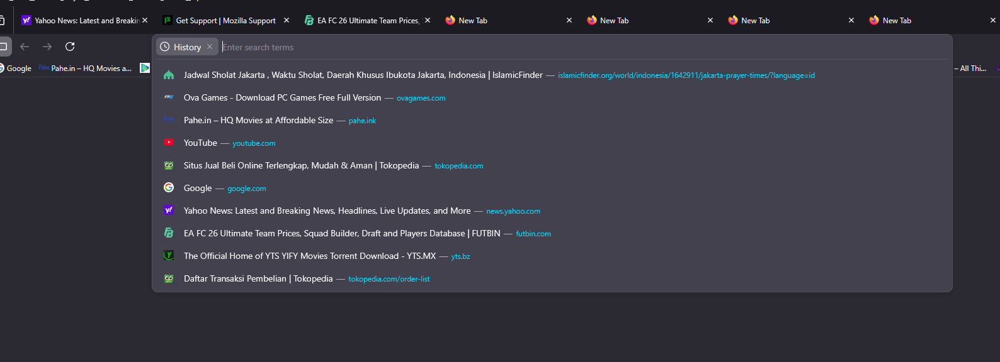This screenshot has height=362, width=1000.
Task: Click the futbin.com URL
Action: (x=533, y=234)
